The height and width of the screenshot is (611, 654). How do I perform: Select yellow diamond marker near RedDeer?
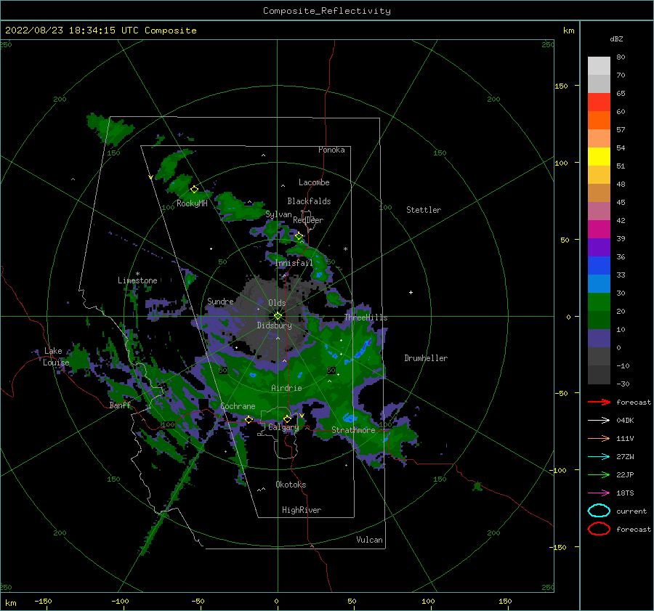[299, 236]
